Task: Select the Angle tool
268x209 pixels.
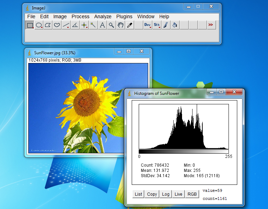Action: (x=75, y=25)
